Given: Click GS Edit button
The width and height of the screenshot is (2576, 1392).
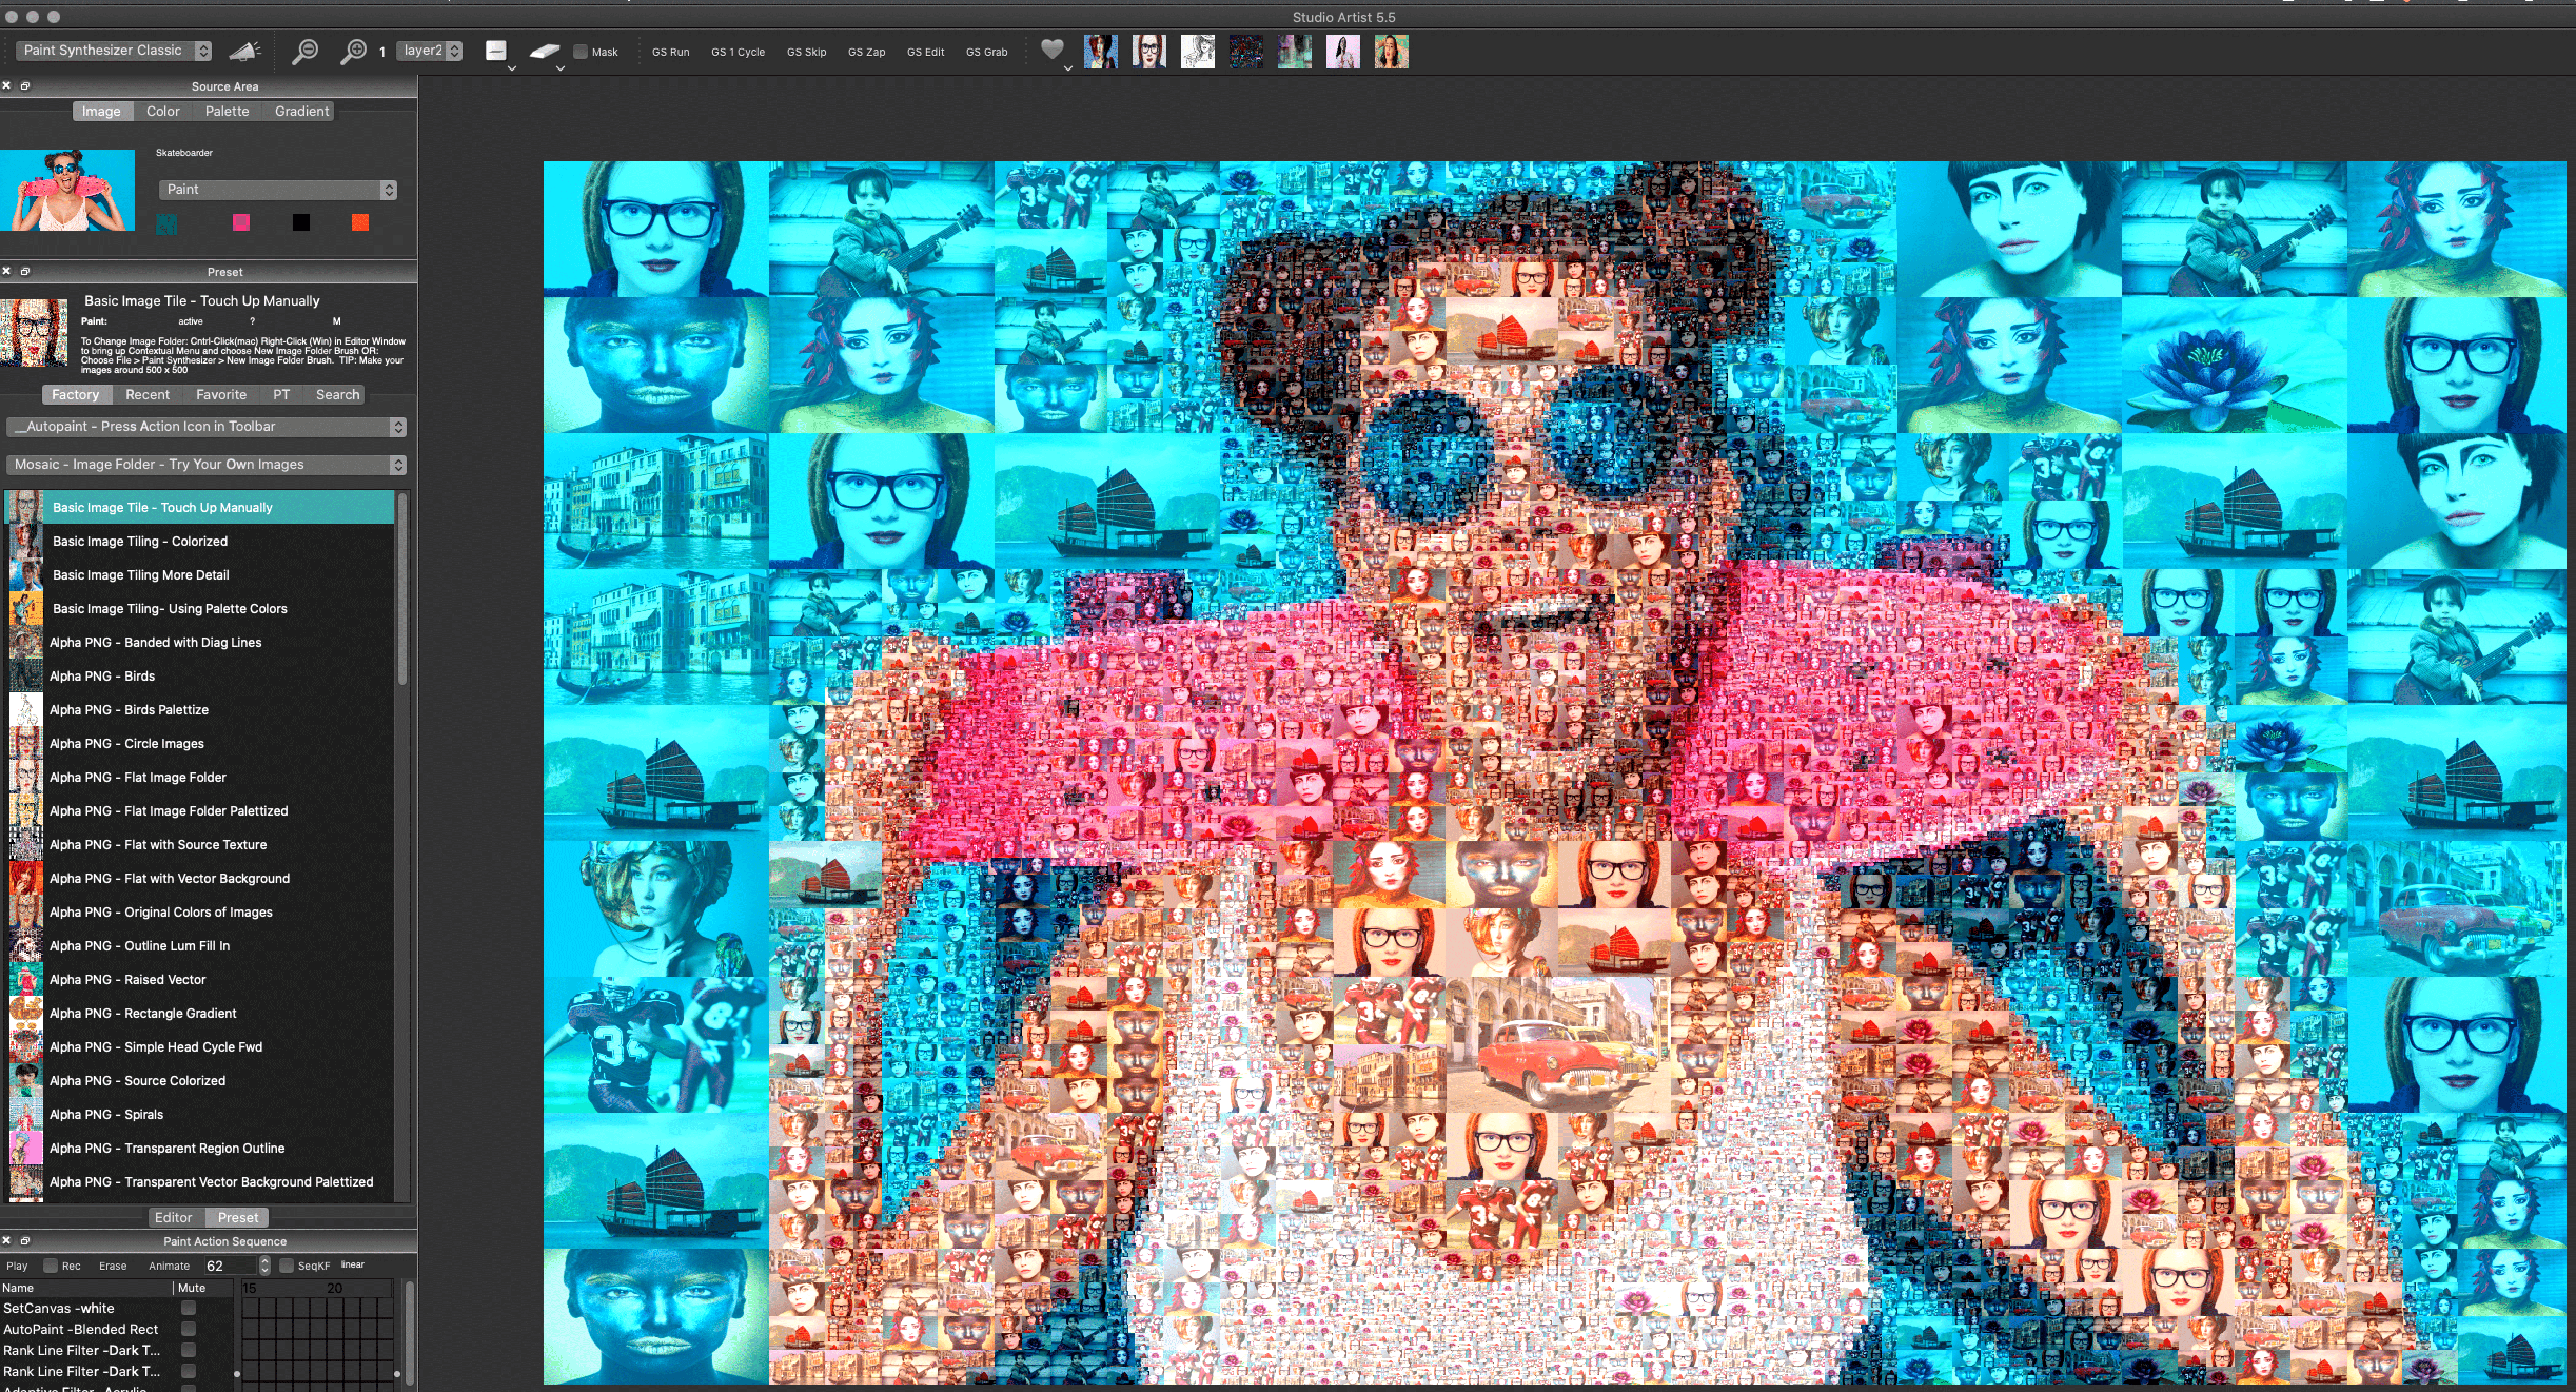Looking at the screenshot, I should point(926,52).
